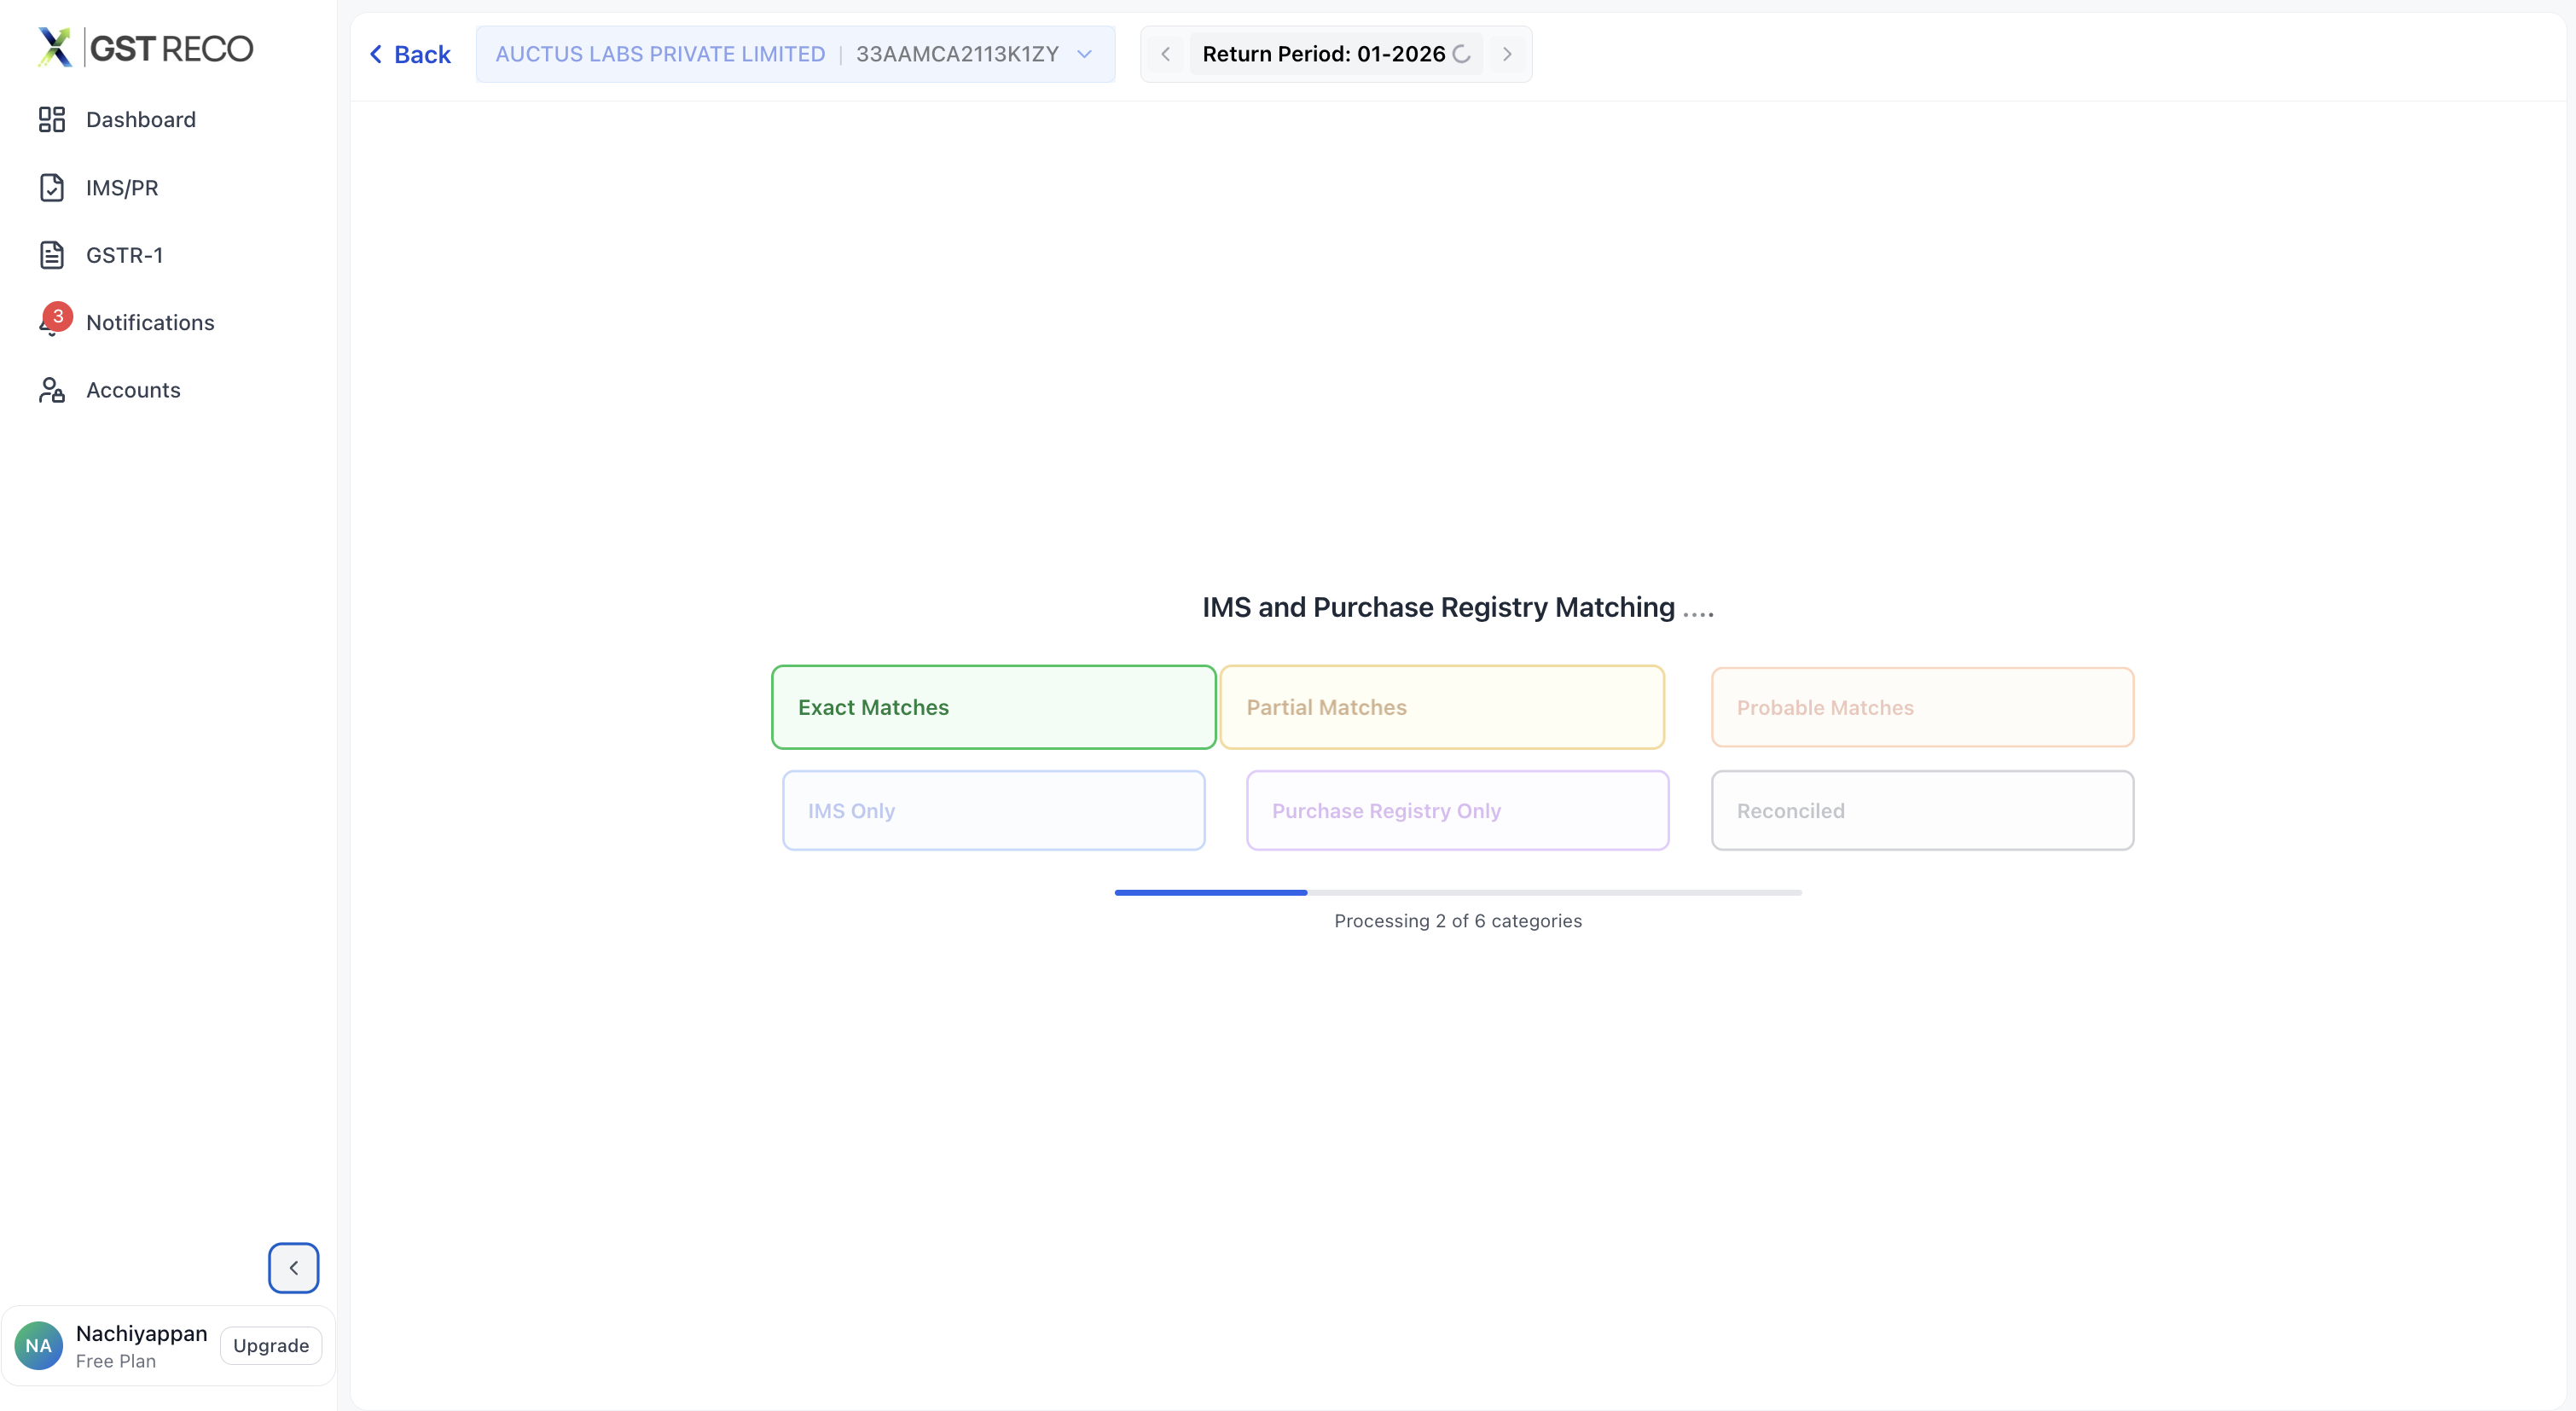Open the Notifications menu item

point(150,322)
